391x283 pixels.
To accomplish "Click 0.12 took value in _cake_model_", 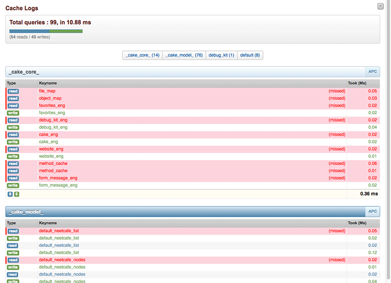I will (x=372, y=253).
